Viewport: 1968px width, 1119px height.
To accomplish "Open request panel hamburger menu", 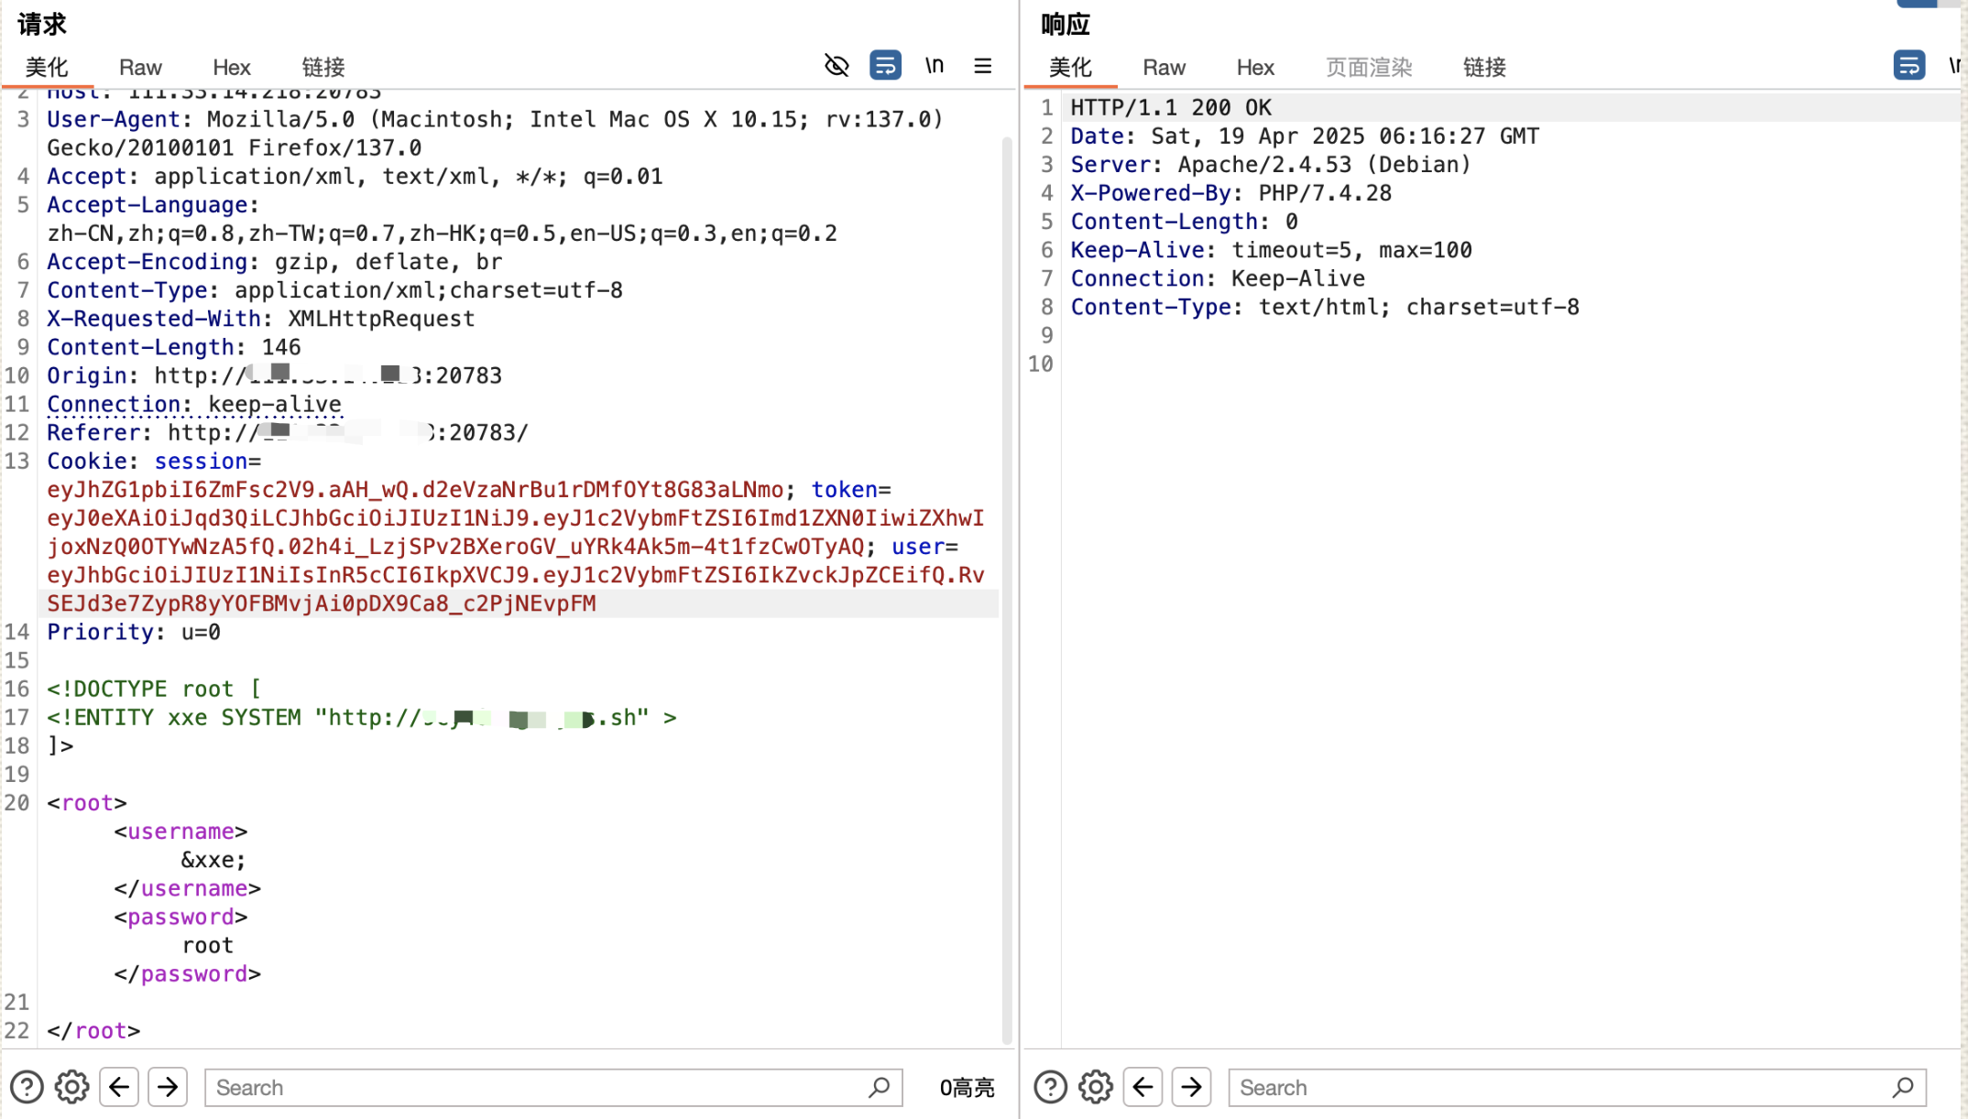I will click(982, 66).
